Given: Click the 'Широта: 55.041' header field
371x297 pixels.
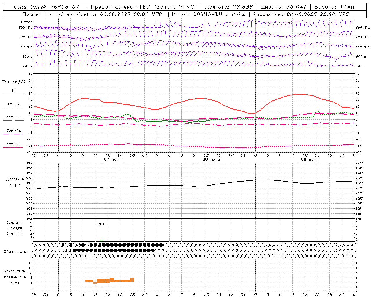Looking at the screenshot, I should point(283,7).
